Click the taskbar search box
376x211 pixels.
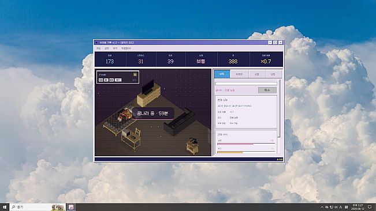38,207
